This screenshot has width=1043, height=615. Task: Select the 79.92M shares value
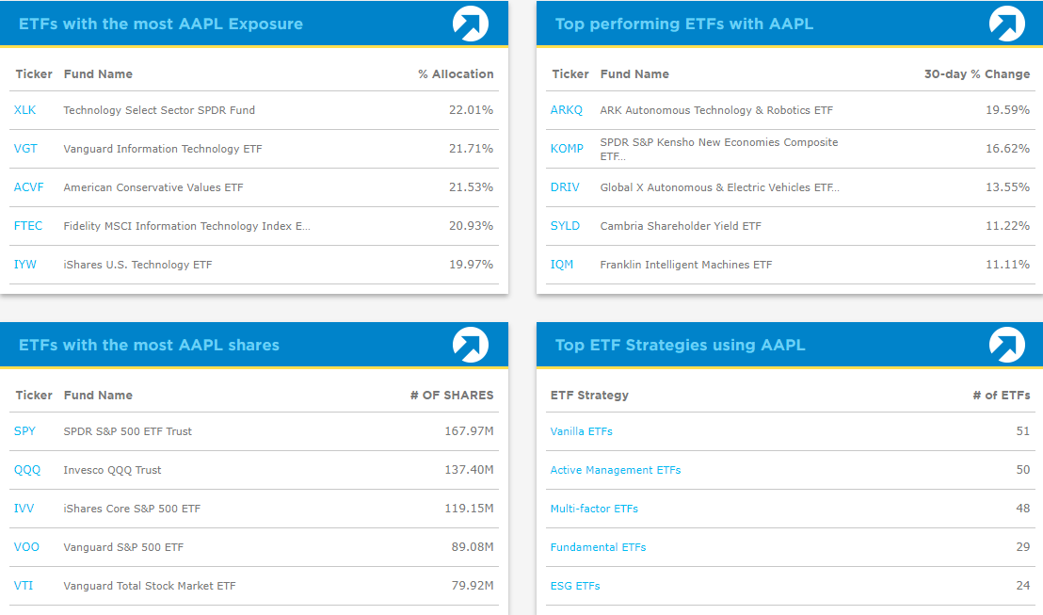click(x=473, y=586)
